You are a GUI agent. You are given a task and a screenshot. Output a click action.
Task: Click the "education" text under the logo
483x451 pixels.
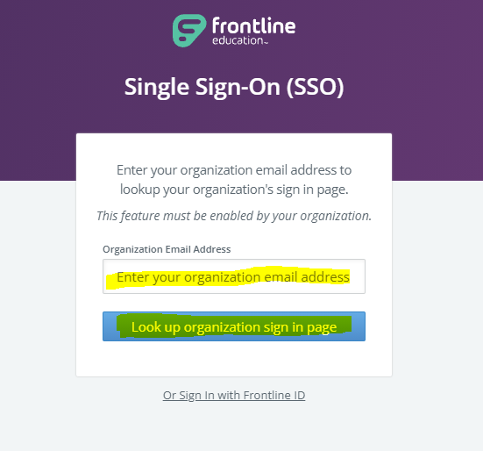coord(238,40)
